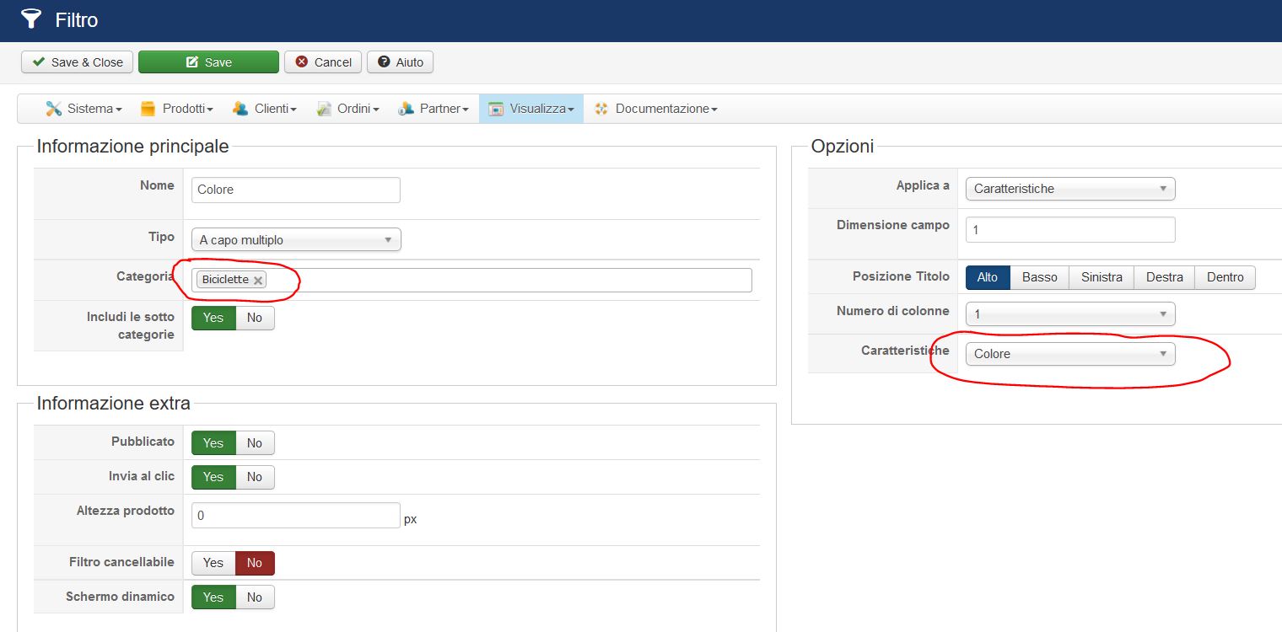
Task: Set Invia al clic to No
Action: [255, 477]
